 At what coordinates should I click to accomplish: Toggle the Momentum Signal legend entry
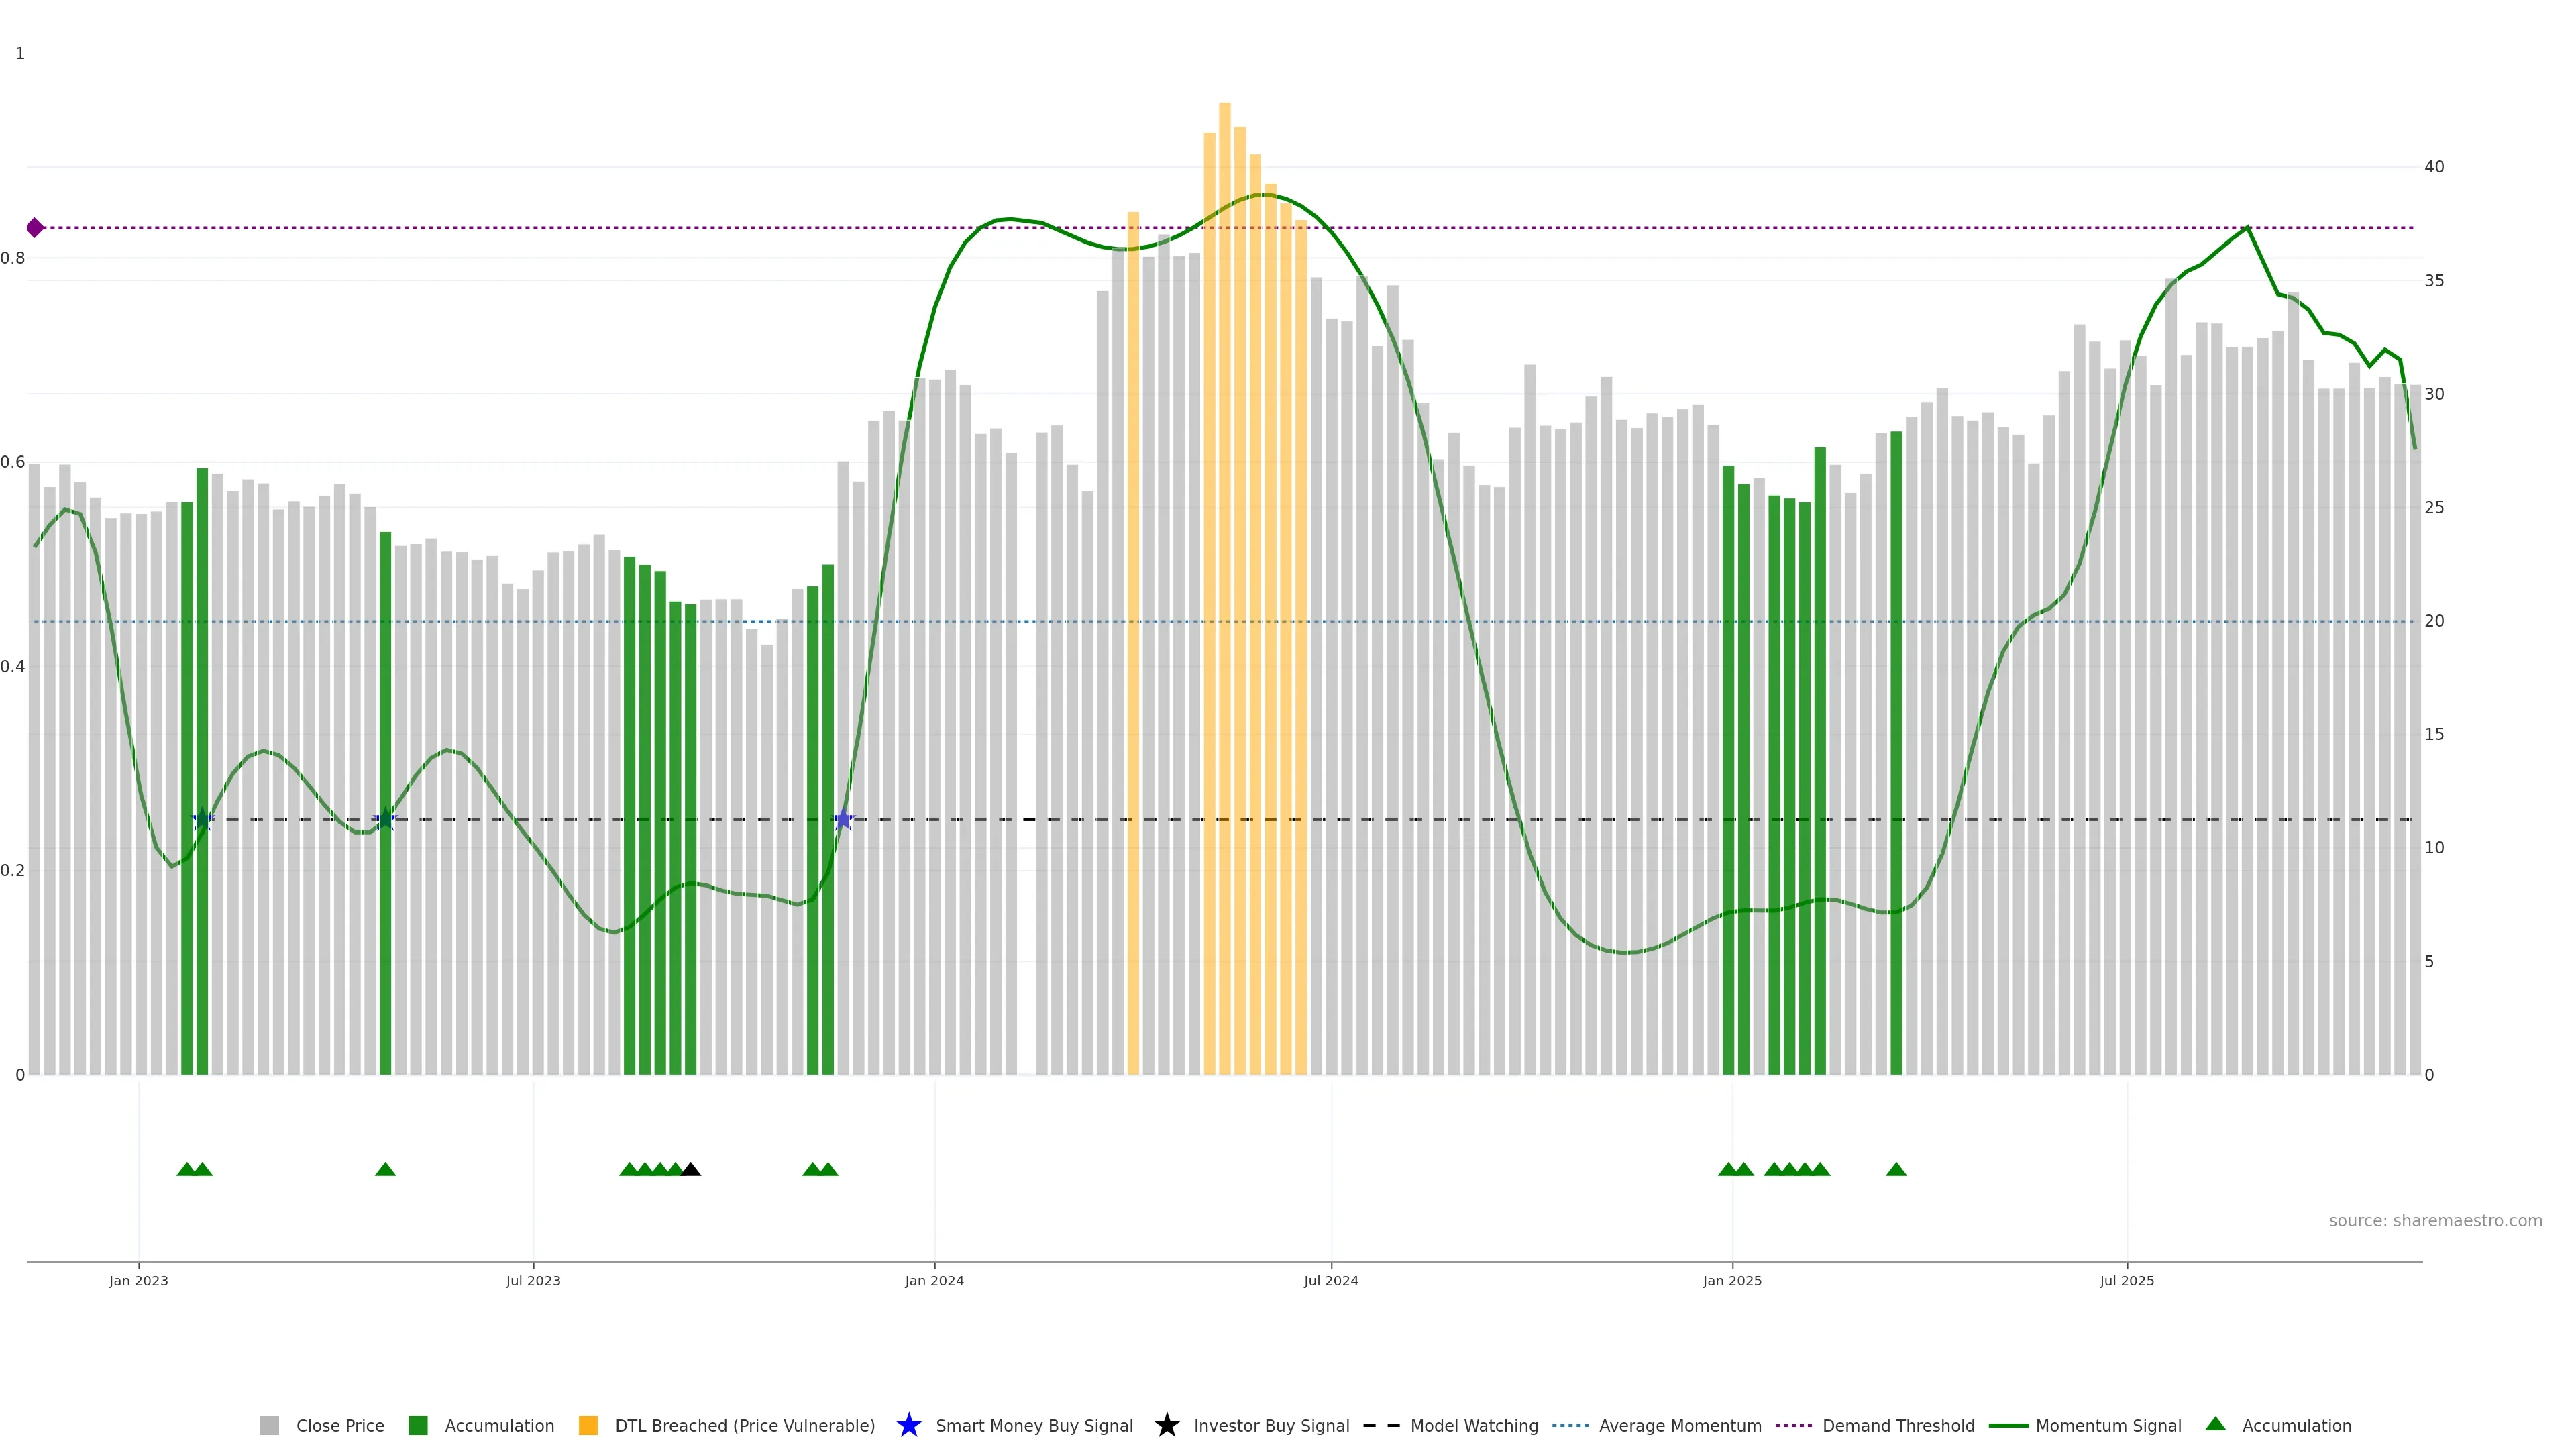tap(2108, 1425)
